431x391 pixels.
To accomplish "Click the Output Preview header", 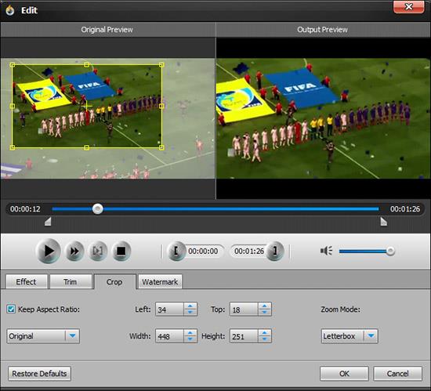I will coord(322,30).
